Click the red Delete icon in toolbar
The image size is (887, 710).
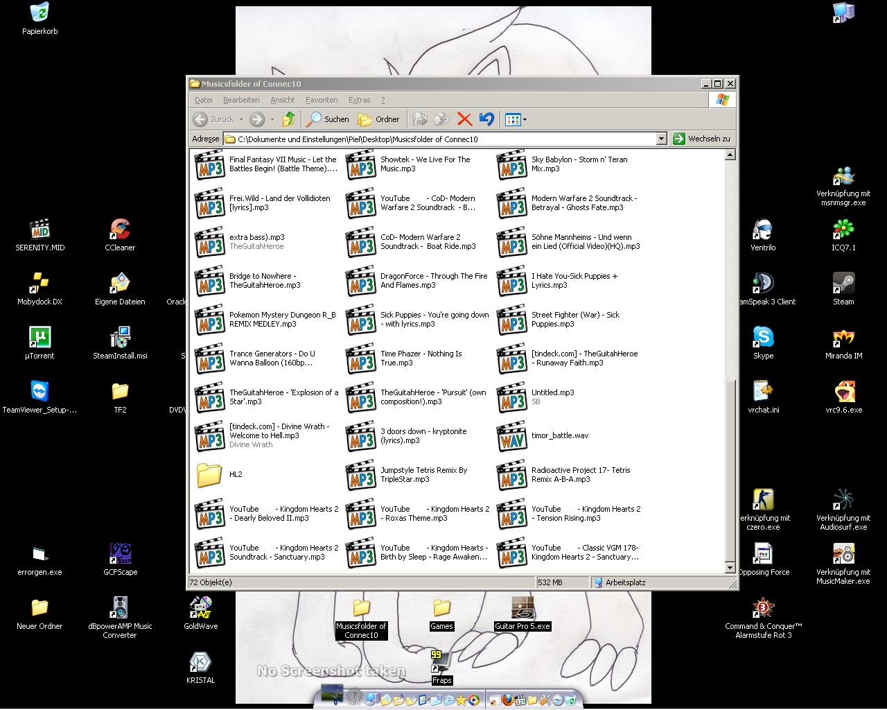pyautogui.click(x=464, y=119)
